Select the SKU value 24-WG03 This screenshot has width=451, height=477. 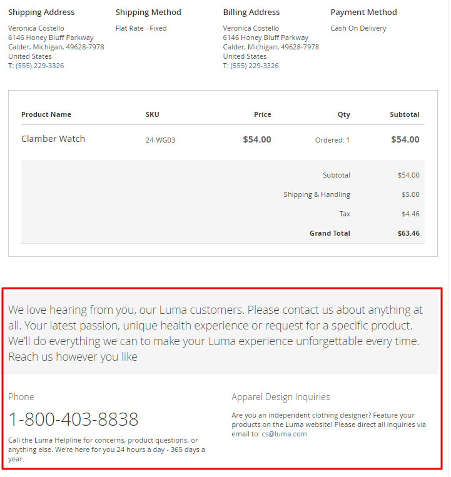pos(160,140)
